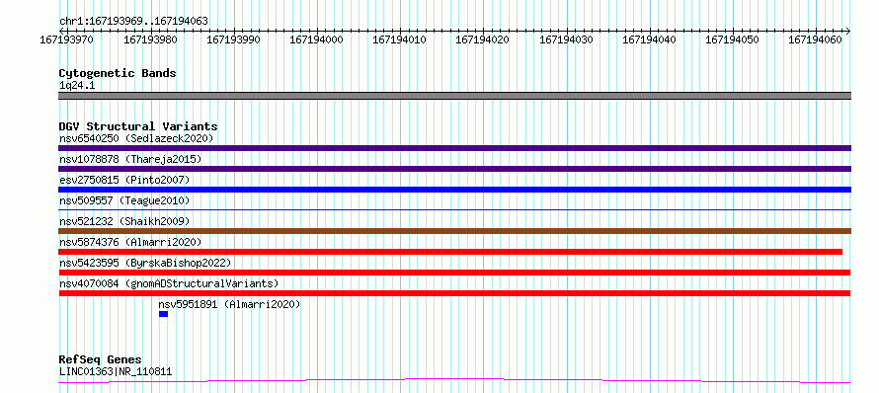This screenshot has height=393, width=879.
Task: Open nsv5423595 (ByrskaBishop2022) label
Action: [x=144, y=263]
